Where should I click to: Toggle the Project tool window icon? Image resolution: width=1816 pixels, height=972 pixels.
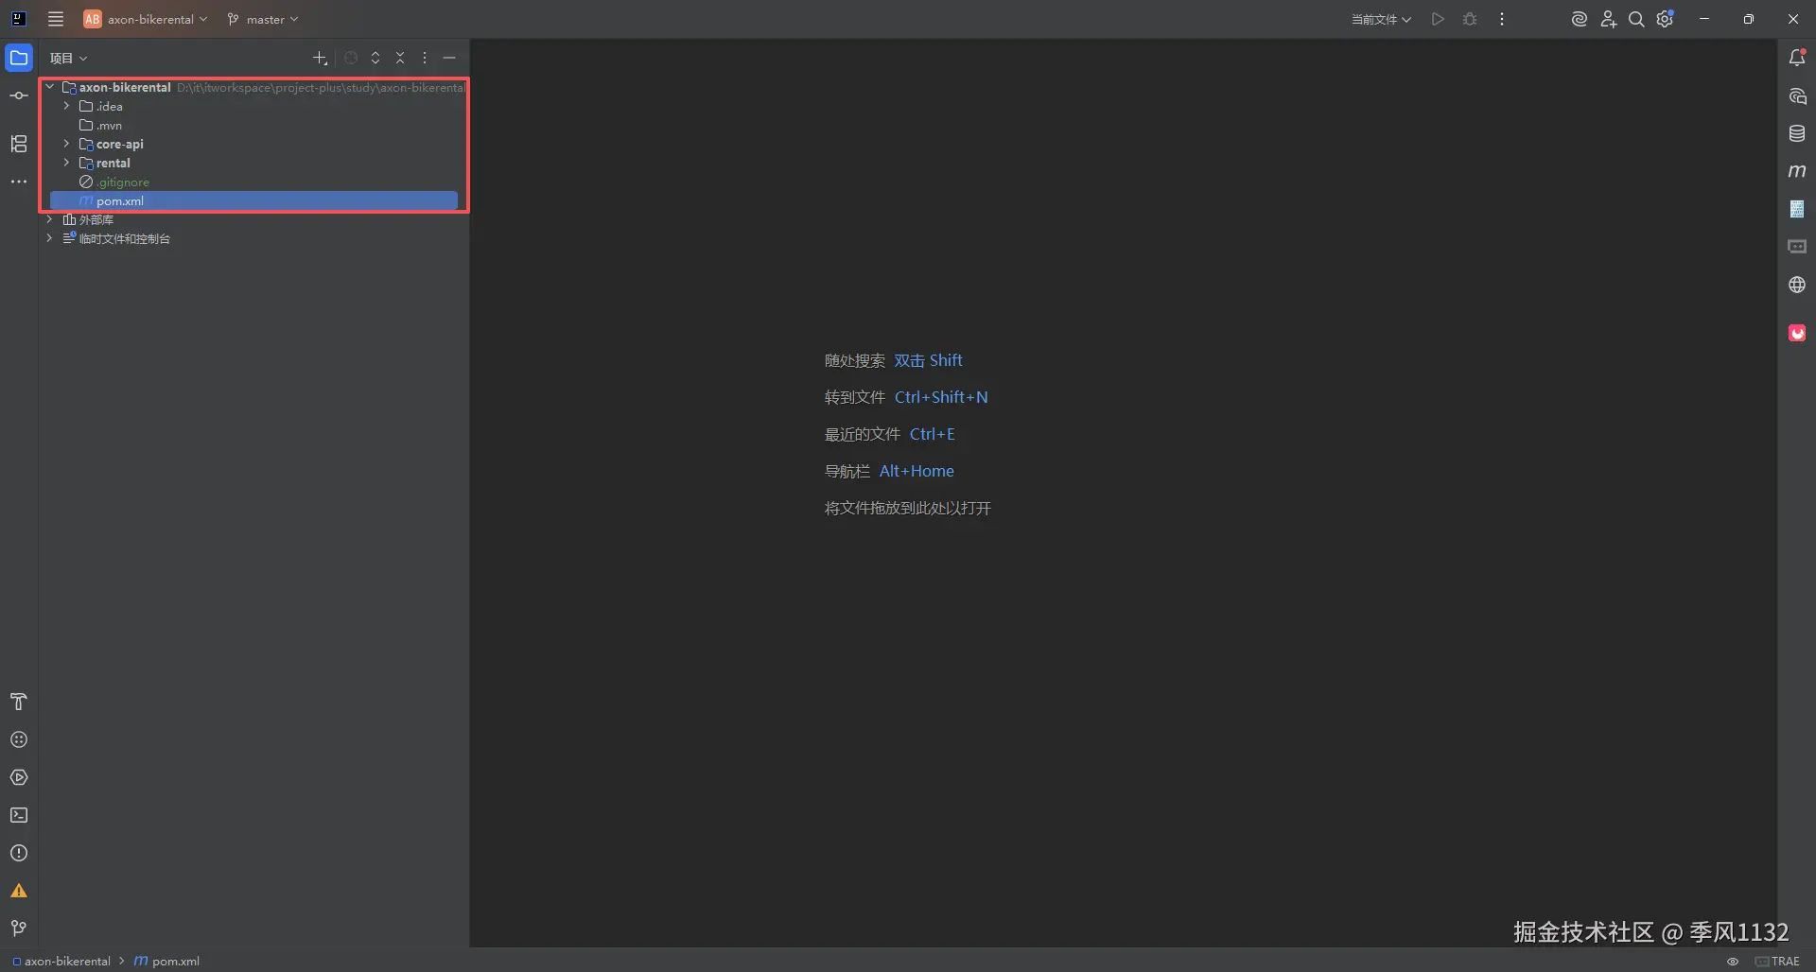(x=19, y=58)
